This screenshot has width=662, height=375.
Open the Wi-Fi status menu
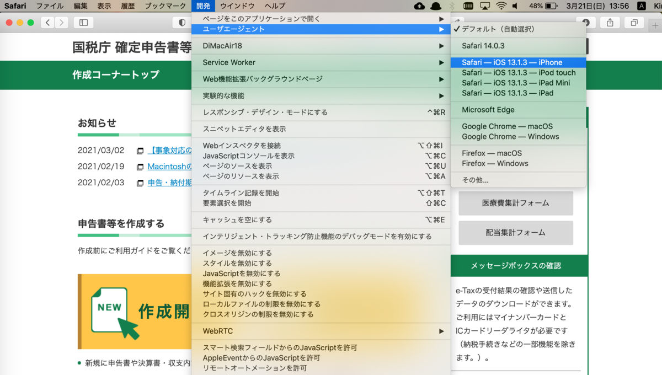501,6
